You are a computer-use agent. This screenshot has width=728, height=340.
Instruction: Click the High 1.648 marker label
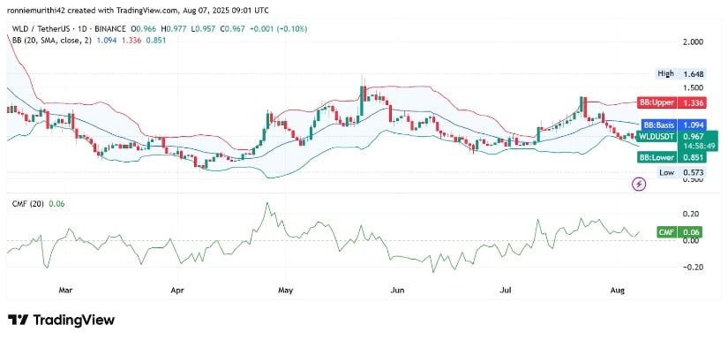point(681,73)
